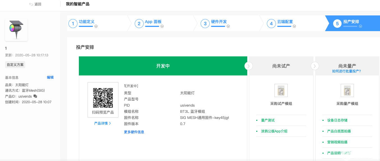Image resolution: width=380 pixels, height=161 pixels.
Task: Expand the App 面板 step dropdown chevron
Action: point(162,26)
